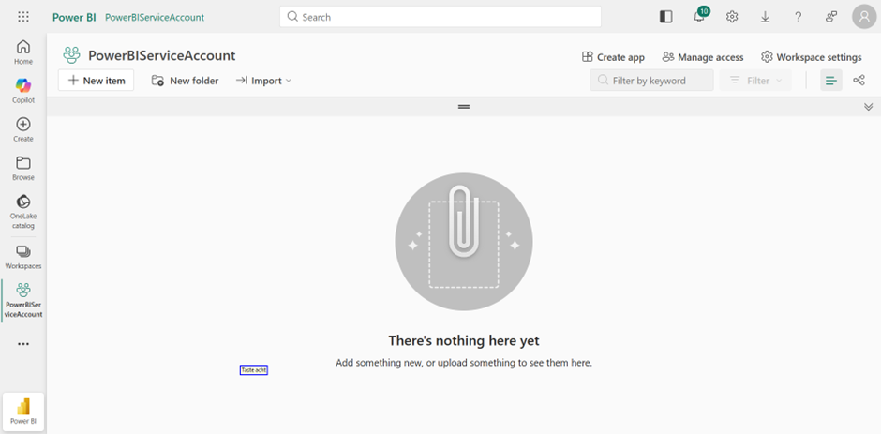Open the help question mark
The image size is (881, 434).
(798, 17)
